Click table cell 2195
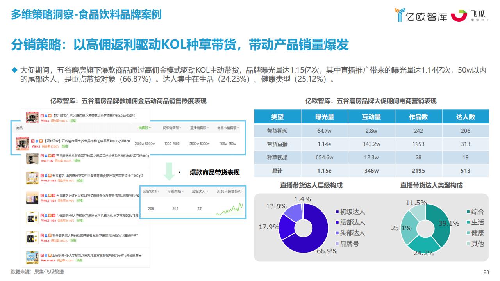The height and width of the screenshot is (281, 500). (418, 171)
